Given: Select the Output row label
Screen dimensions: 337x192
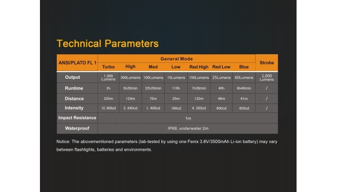Looking at the screenshot, I should [73, 77].
